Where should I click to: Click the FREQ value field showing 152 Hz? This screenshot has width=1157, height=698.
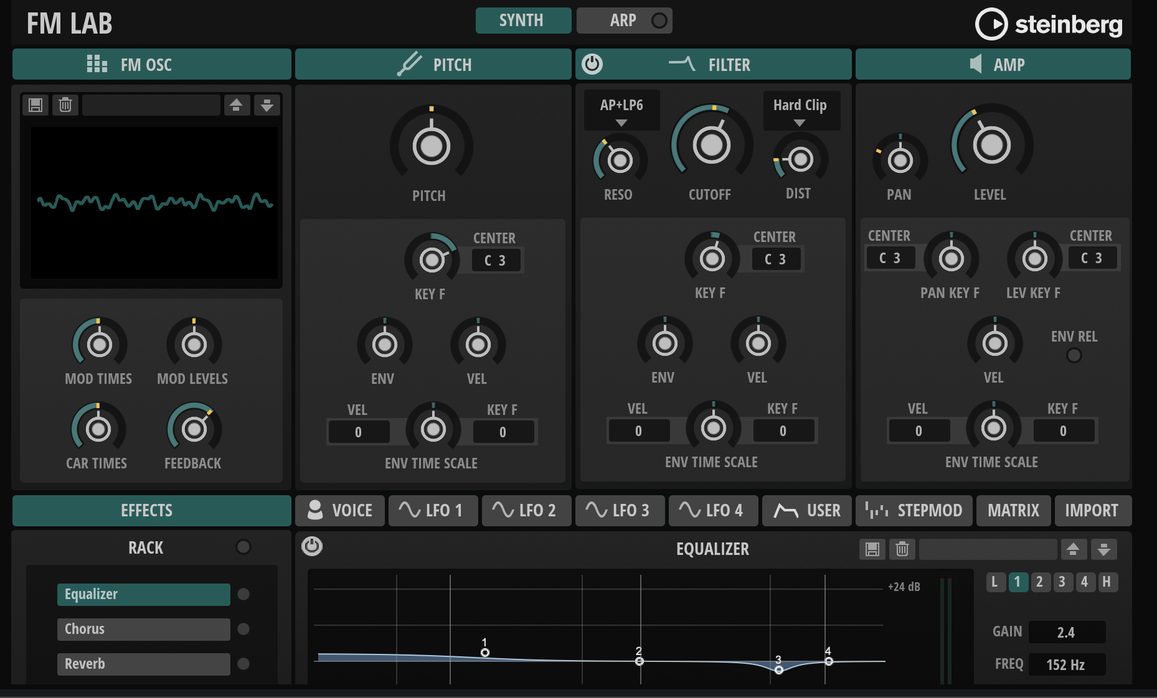click(x=1066, y=664)
